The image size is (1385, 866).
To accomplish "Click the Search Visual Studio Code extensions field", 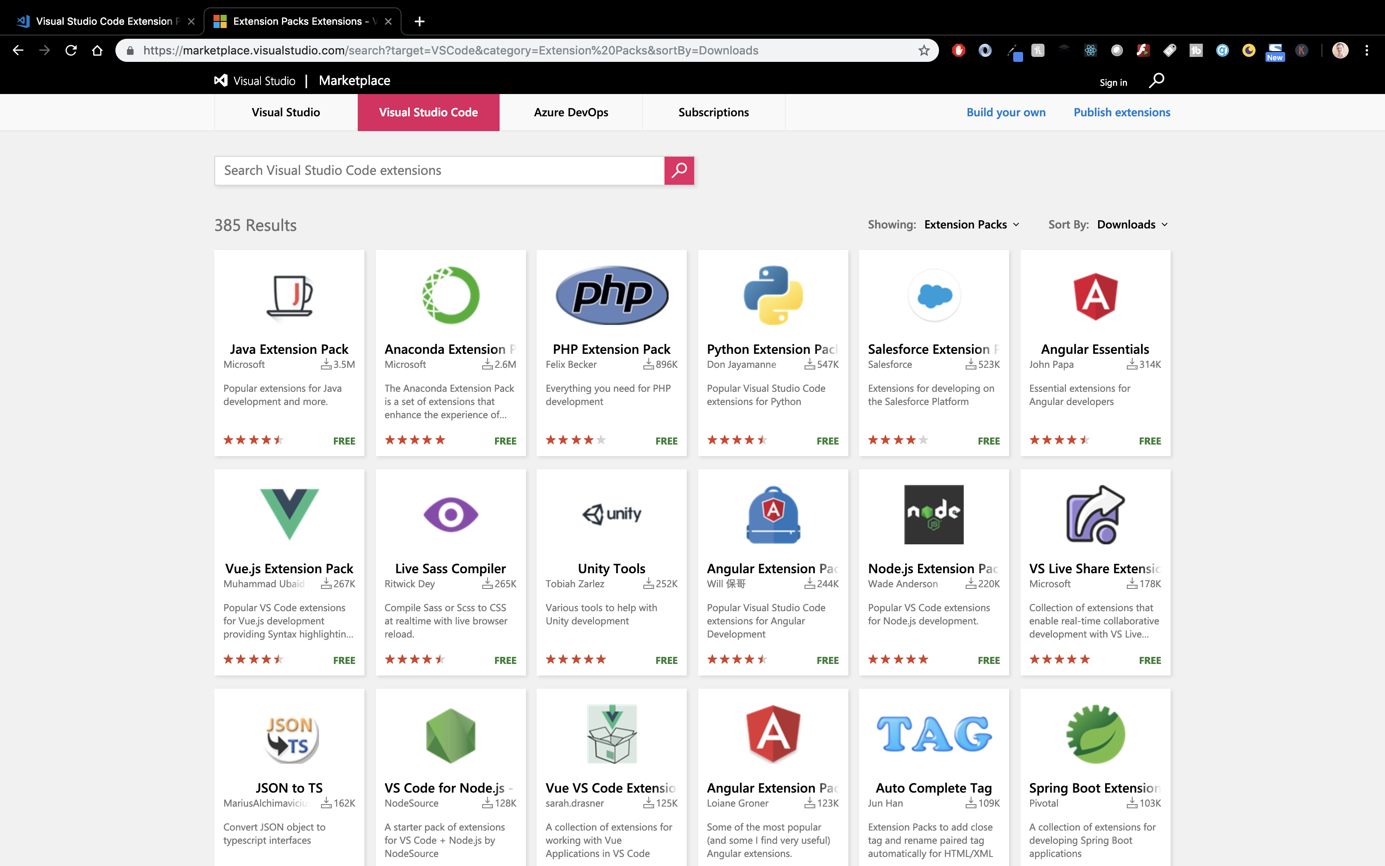I will pyautogui.click(x=439, y=171).
